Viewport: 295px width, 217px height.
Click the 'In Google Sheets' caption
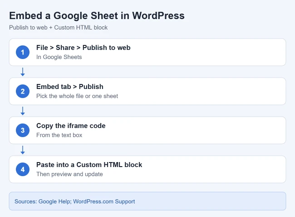tap(59, 57)
